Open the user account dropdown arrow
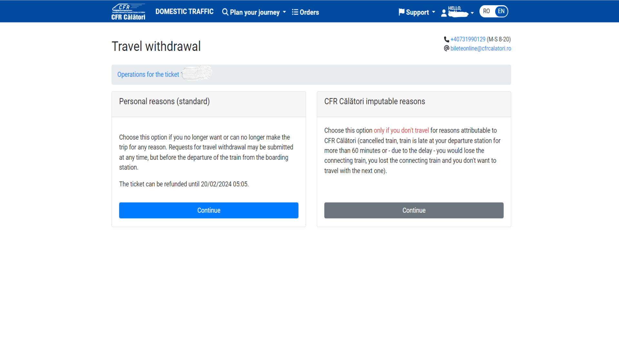Viewport: 619px width, 348px height. (x=472, y=13)
